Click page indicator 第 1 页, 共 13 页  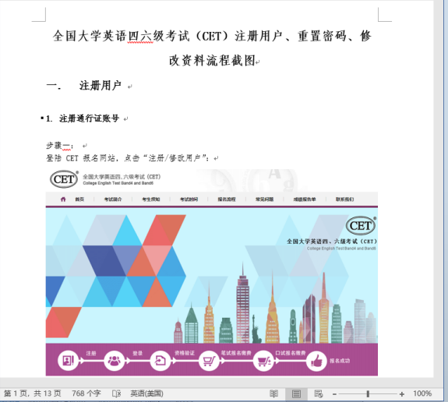click(32, 393)
